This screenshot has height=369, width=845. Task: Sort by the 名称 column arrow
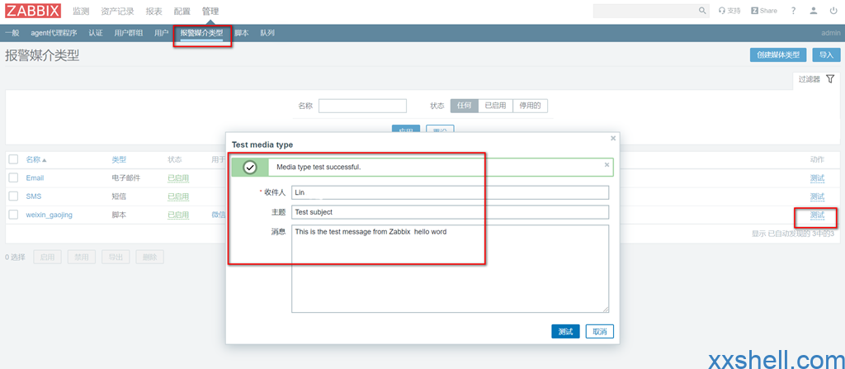pyautogui.click(x=45, y=160)
